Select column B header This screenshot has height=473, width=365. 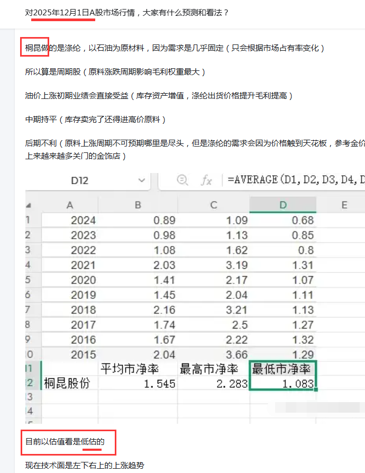[138, 205]
